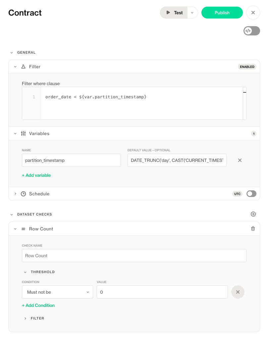Remove the partition_timestamp variable
Viewport: 271px width, 340px height.
[x=240, y=160]
